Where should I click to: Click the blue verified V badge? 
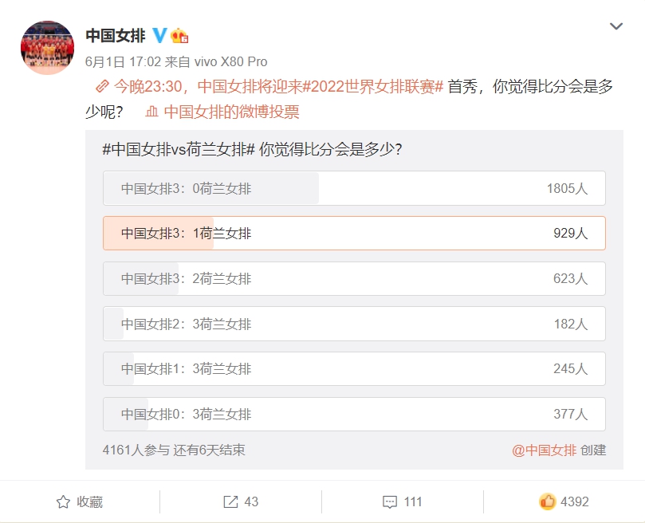pyautogui.click(x=159, y=35)
